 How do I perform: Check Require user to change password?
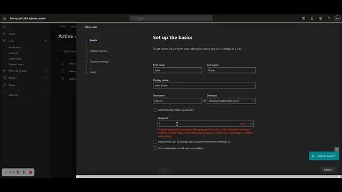(155, 142)
